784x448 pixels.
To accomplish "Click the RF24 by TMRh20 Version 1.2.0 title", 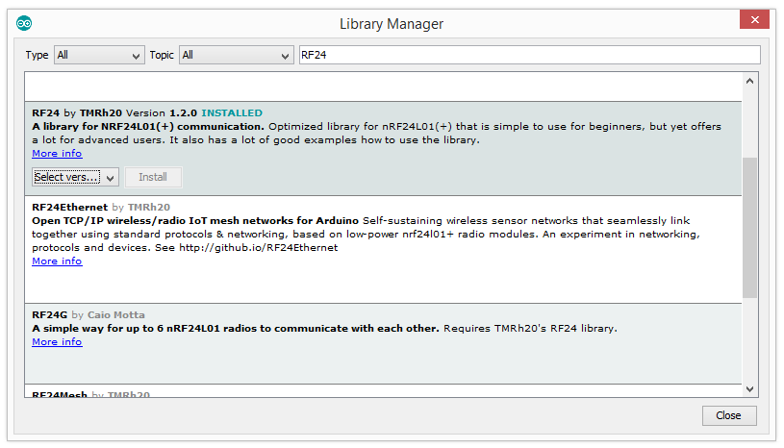I will point(114,112).
